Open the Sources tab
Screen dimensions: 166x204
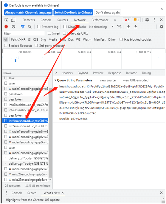pyautogui.click(x=63, y=20)
